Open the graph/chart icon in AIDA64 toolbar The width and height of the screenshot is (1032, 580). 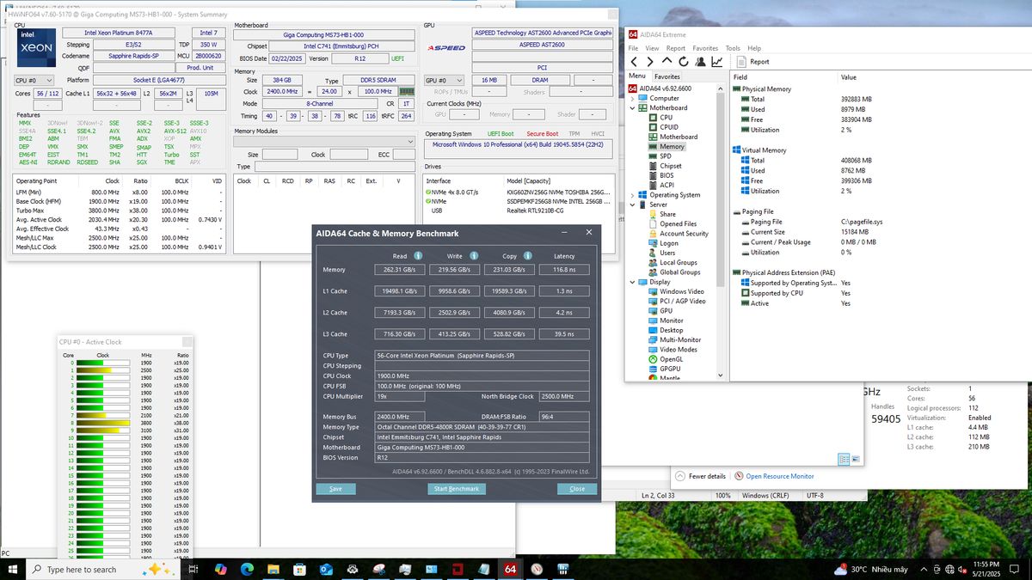(717, 61)
